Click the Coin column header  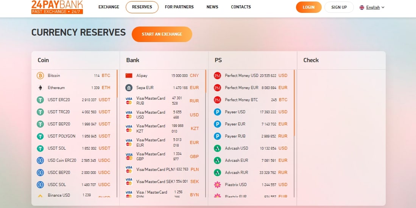click(43, 60)
